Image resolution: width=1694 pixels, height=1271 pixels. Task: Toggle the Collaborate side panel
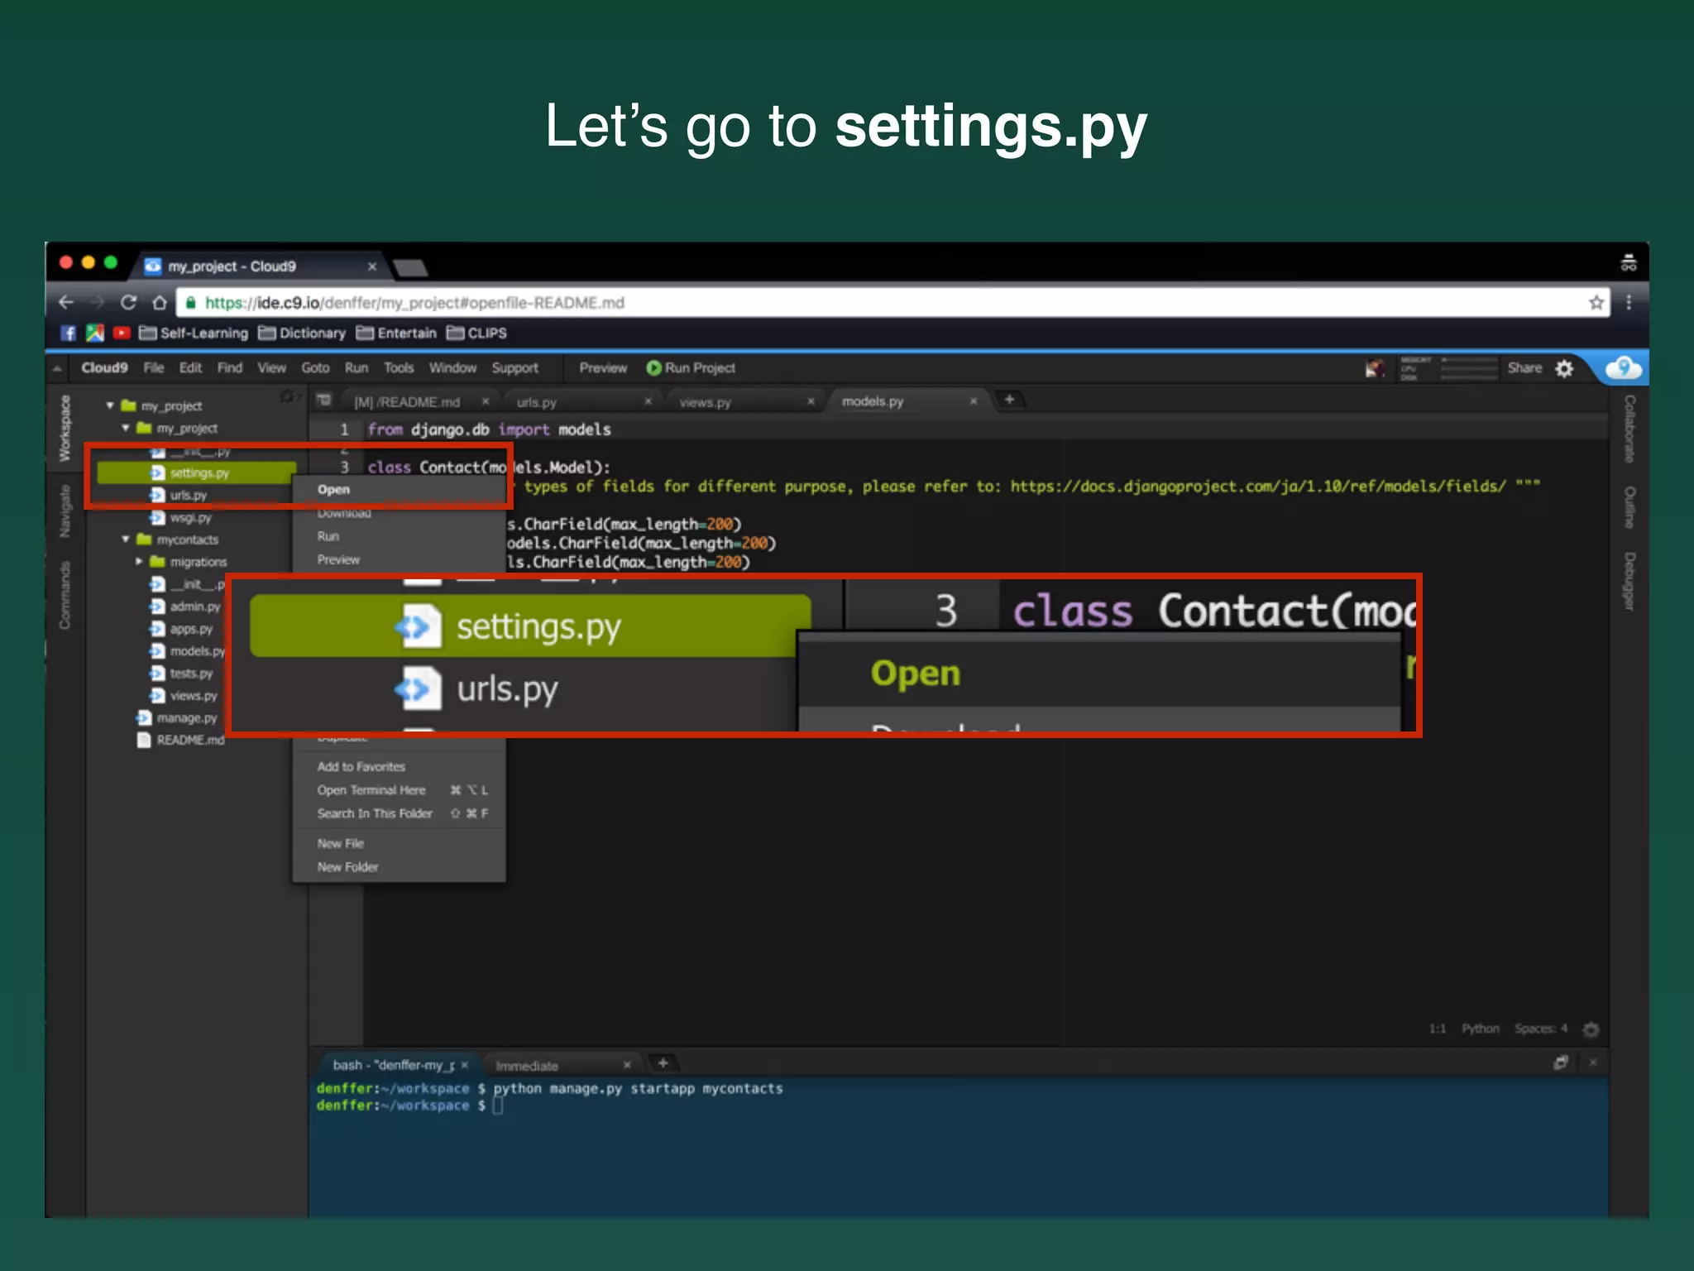pyautogui.click(x=1629, y=428)
